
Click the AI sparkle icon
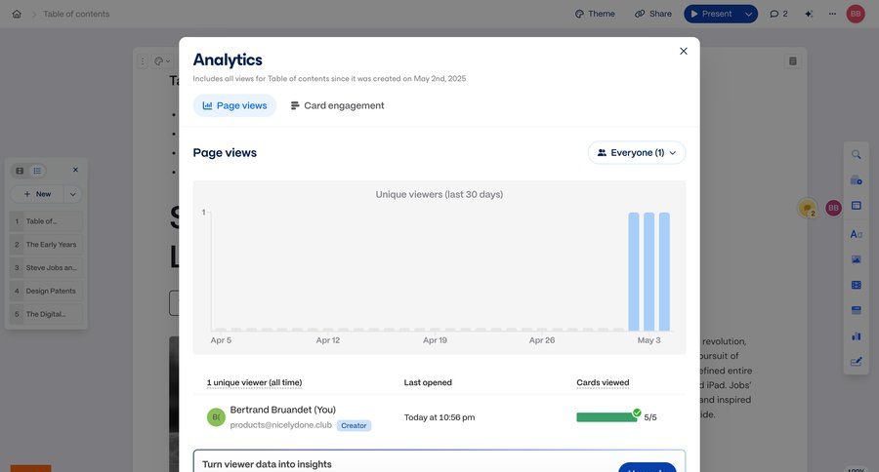coord(809,14)
